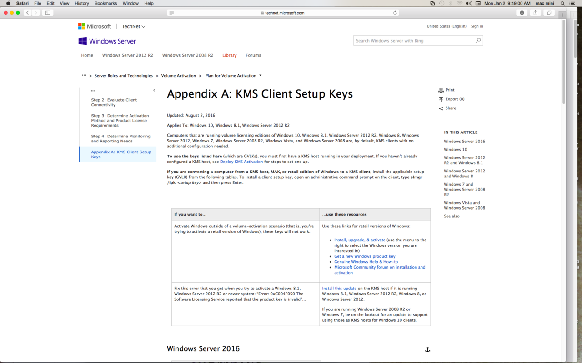Click the reload page icon
The image size is (582, 363).
[395, 13]
